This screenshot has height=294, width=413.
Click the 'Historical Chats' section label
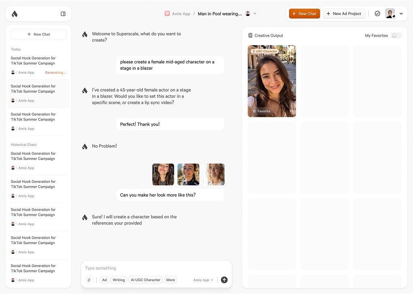point(23,145)
